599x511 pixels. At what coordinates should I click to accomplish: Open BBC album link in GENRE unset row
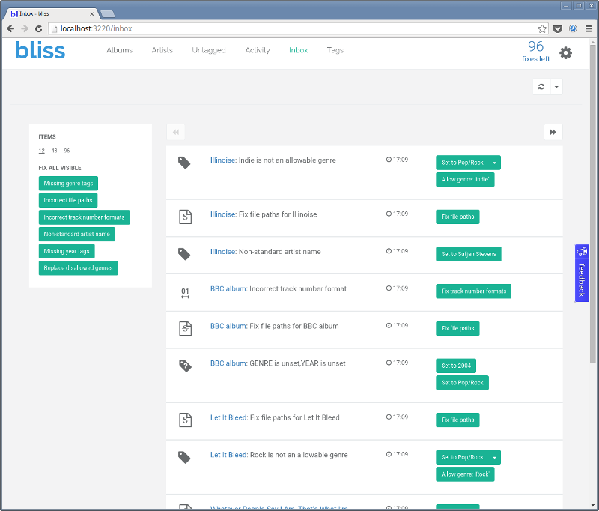click(x=229, y=363)
